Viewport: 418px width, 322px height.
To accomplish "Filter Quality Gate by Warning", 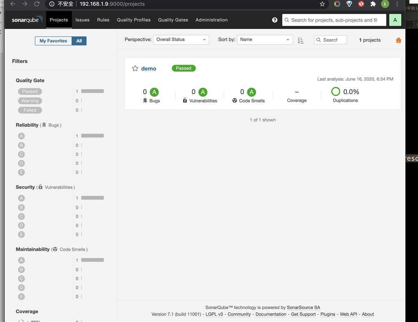I will coord(30,101).
